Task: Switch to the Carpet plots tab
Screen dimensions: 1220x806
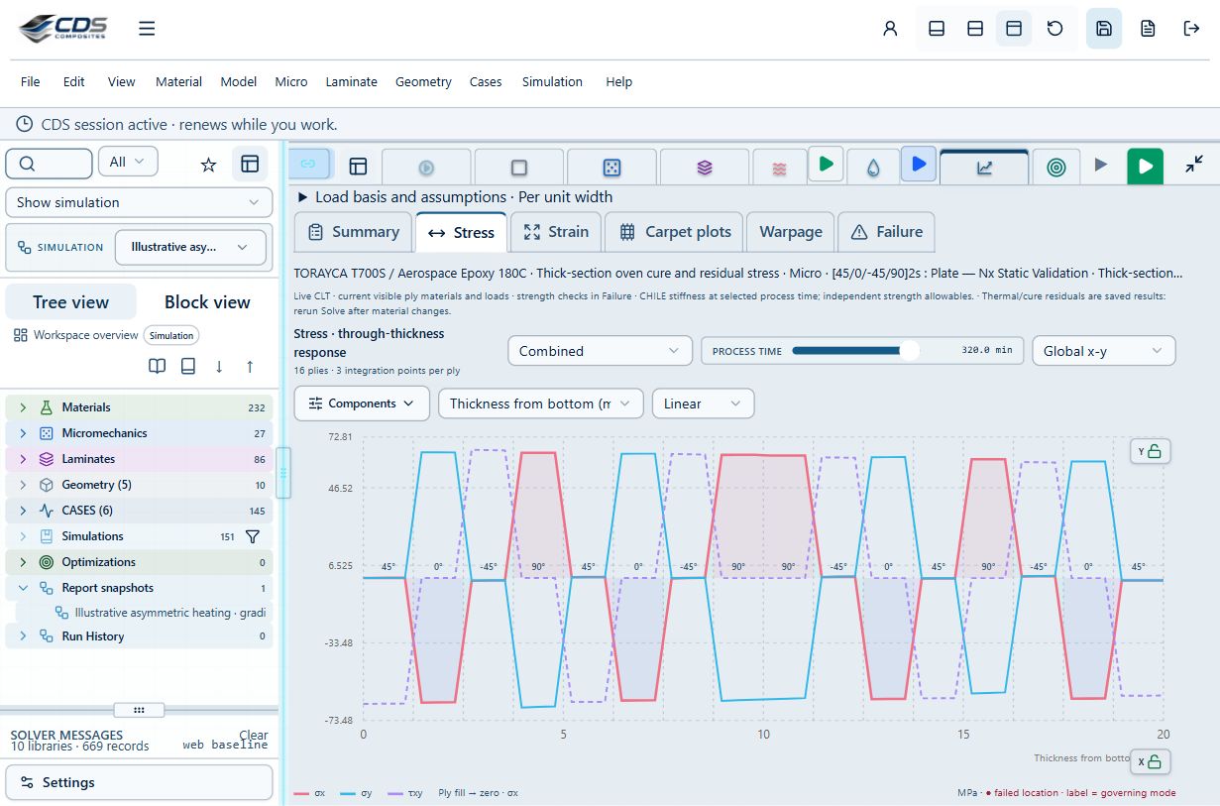Action: coord(675,232)
